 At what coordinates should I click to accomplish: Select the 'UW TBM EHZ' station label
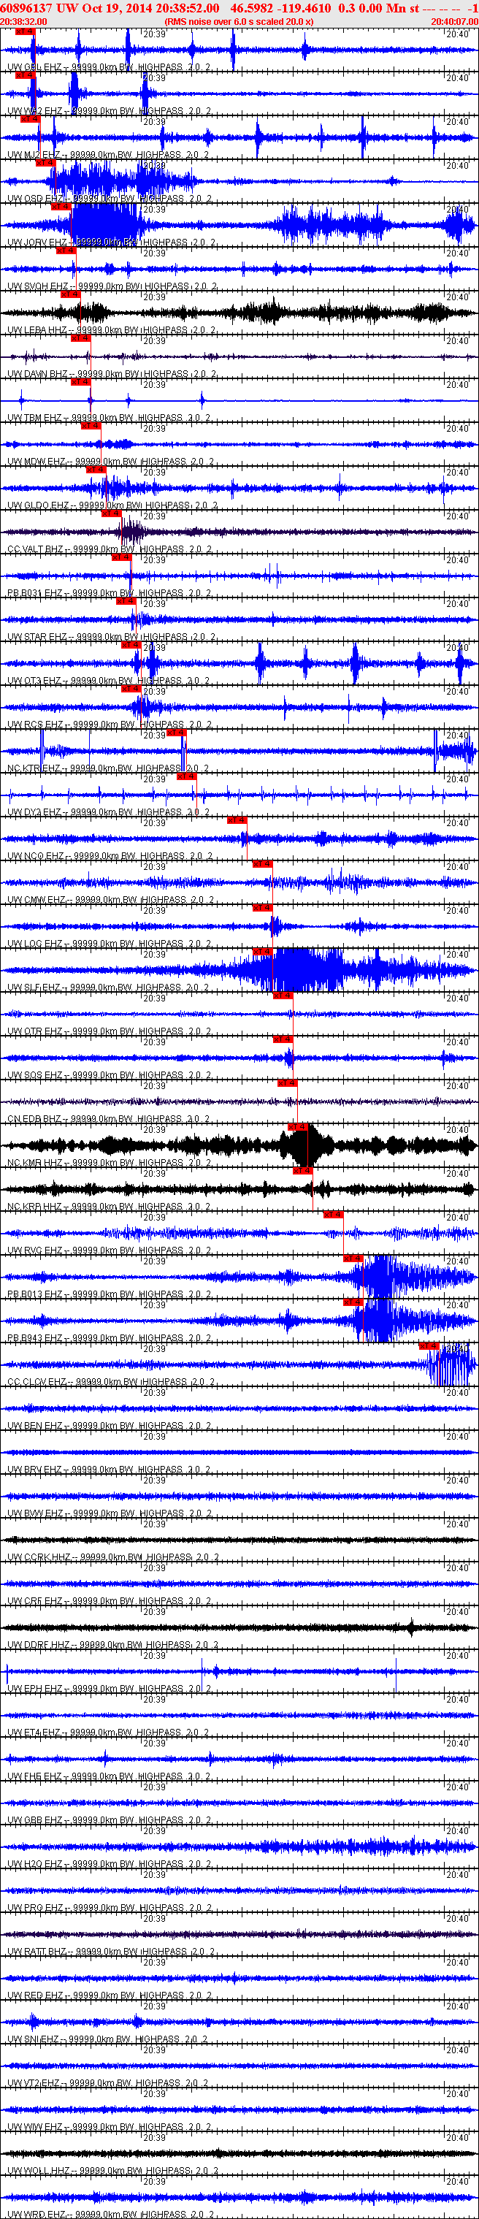pos(37,419)
